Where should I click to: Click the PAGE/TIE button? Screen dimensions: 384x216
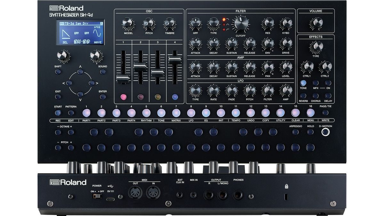coord(325,113)
